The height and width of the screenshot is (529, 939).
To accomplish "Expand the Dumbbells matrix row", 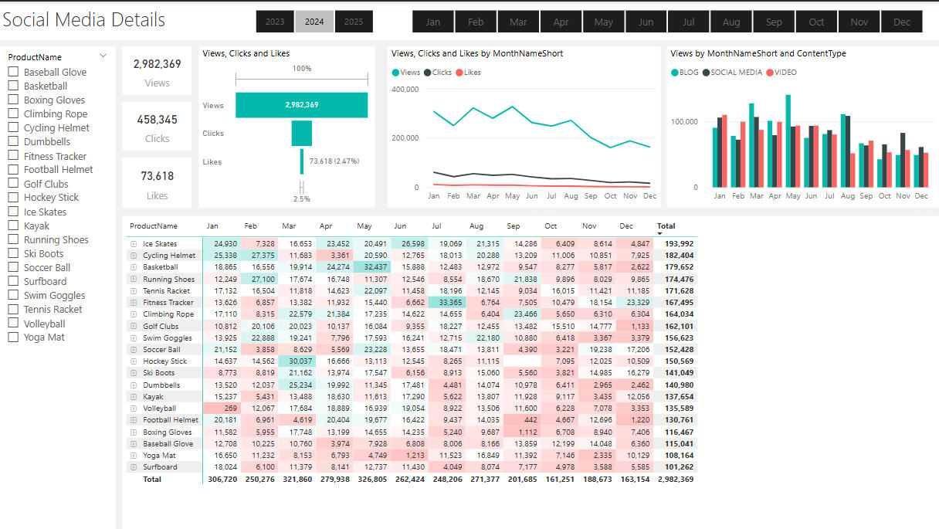I will pos(134,385).
